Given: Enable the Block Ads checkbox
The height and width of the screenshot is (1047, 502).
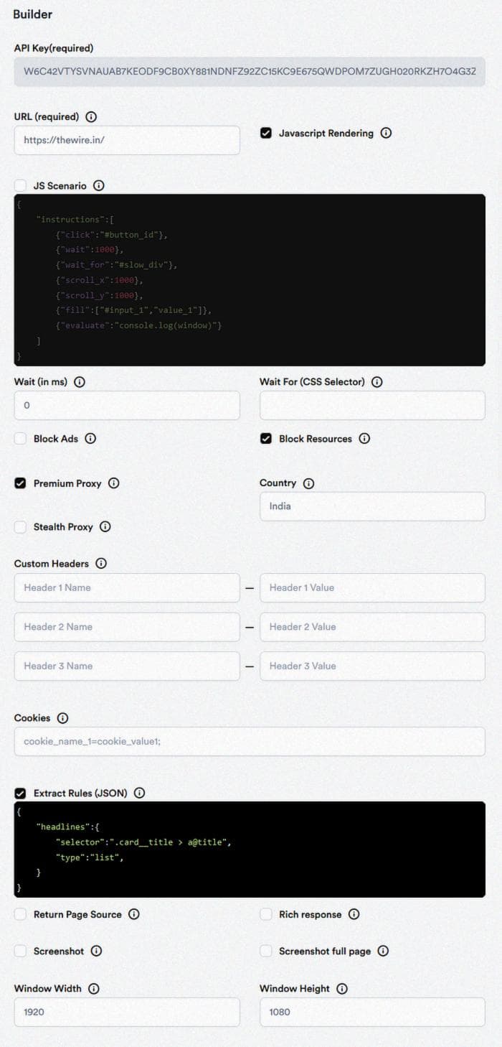Looking at the screenshot, I should [x=20, y=439].
